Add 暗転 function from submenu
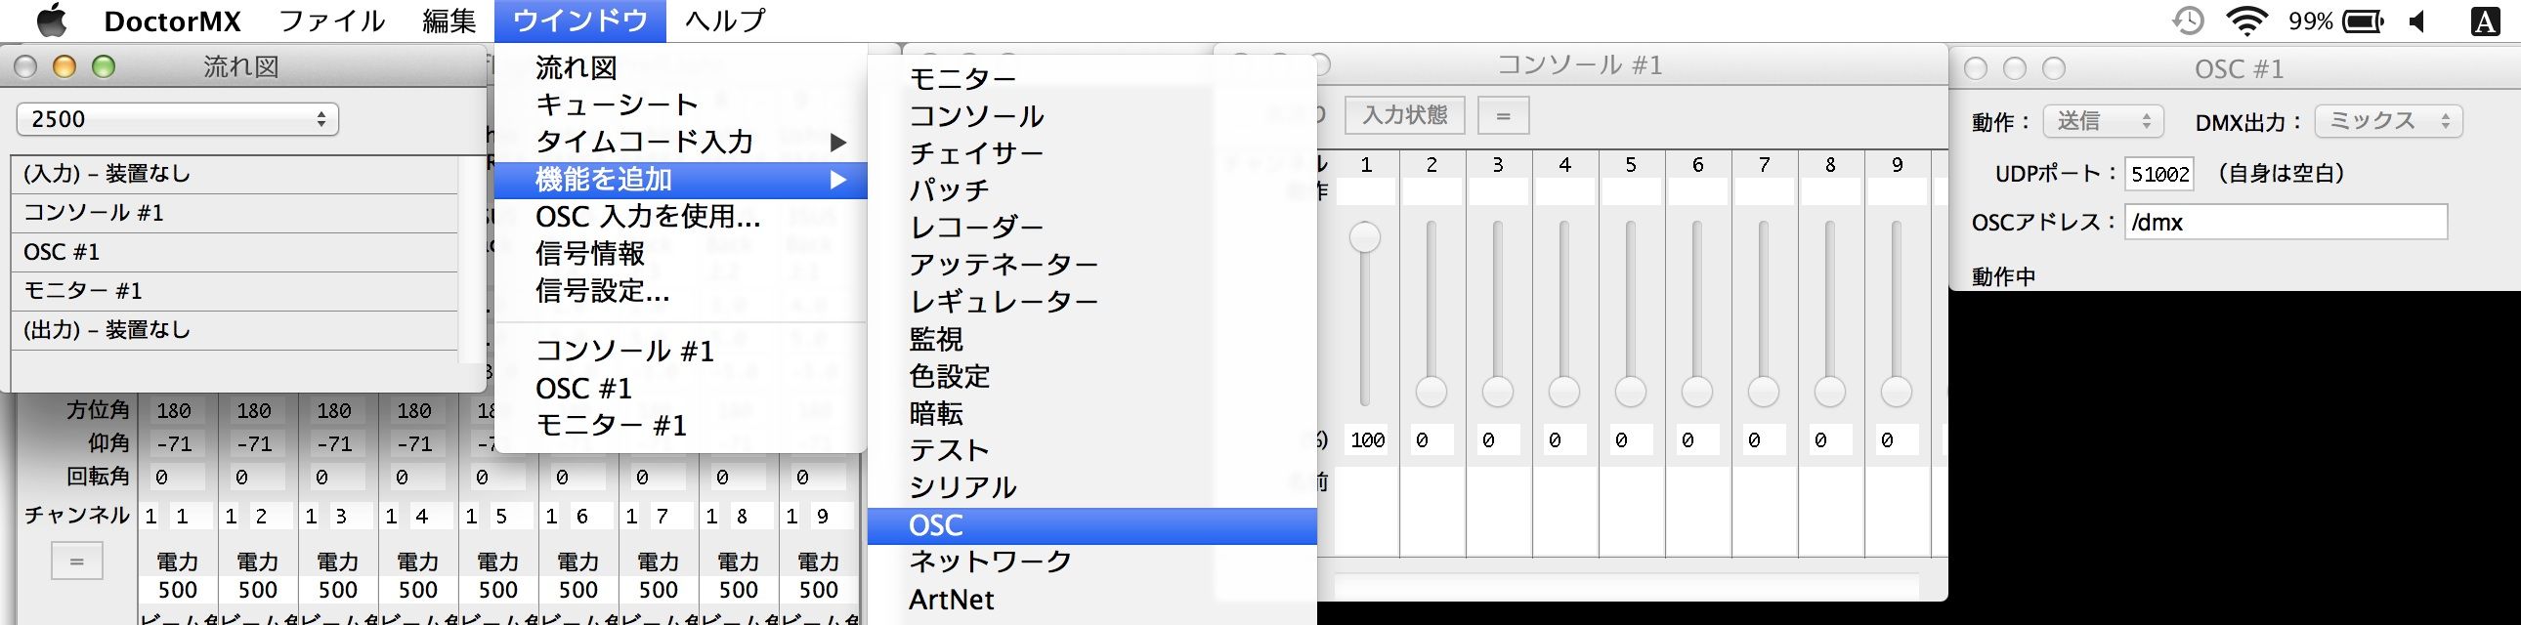This screenshot has width=2521, height=625. pos(1092,413)
